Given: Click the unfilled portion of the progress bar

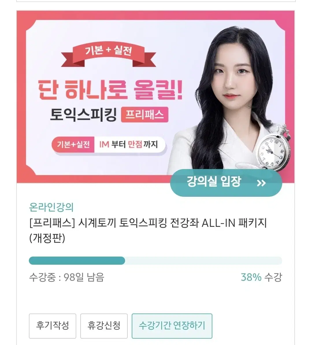Looking at the screenshot, I should click(204, 261).
